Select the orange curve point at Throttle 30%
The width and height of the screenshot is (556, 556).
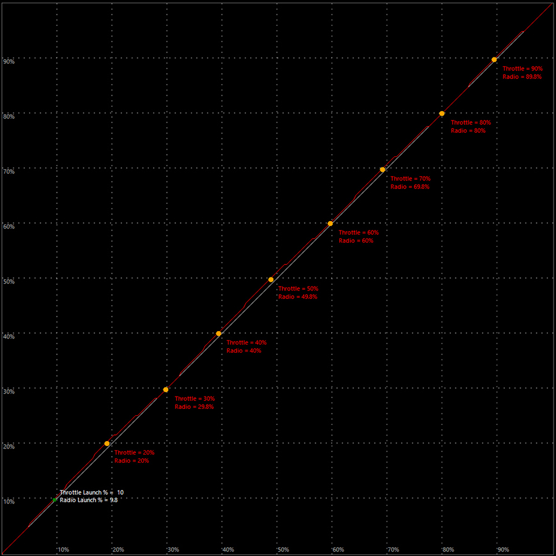166,390
